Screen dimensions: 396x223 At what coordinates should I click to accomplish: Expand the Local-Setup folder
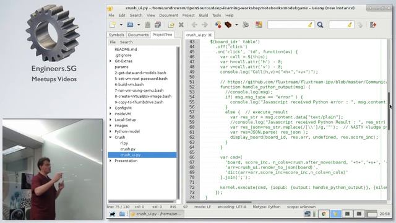(110, 120)
